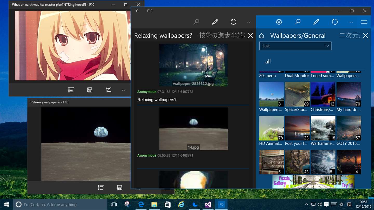Open wallpaper-2839632.jpg image in thread
The image size is (374, 210).
pos(193,65)
